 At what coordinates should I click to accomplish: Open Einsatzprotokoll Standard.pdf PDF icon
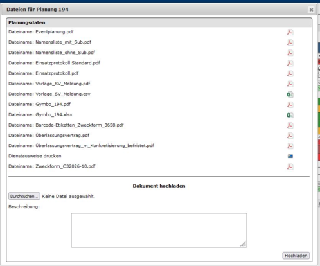[x=290, y=63]
